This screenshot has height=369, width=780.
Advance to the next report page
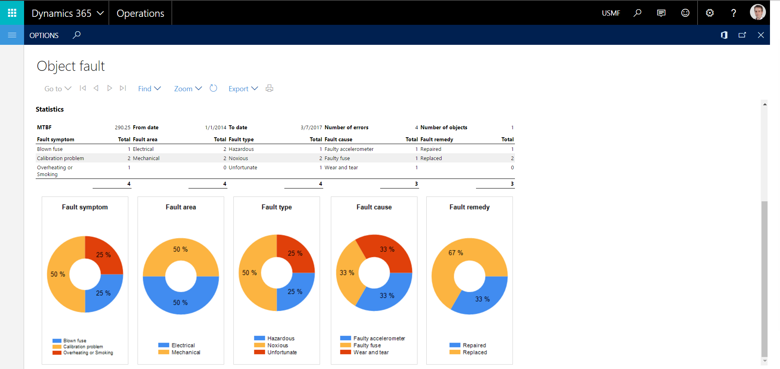(109, 88)
